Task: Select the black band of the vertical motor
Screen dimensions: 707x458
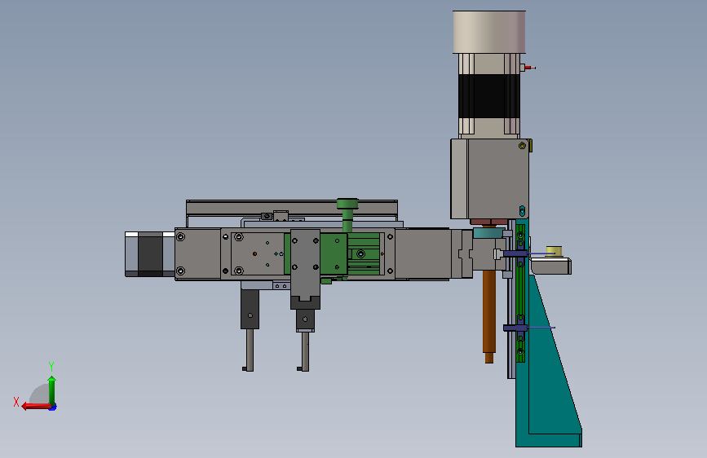Action: [489, 96]
